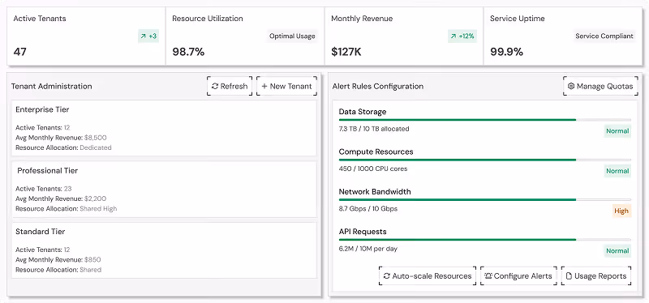Click Enterprise Avg Monthly Revenue $8,500
Screen dimensions: 649x303
(61, 138)
